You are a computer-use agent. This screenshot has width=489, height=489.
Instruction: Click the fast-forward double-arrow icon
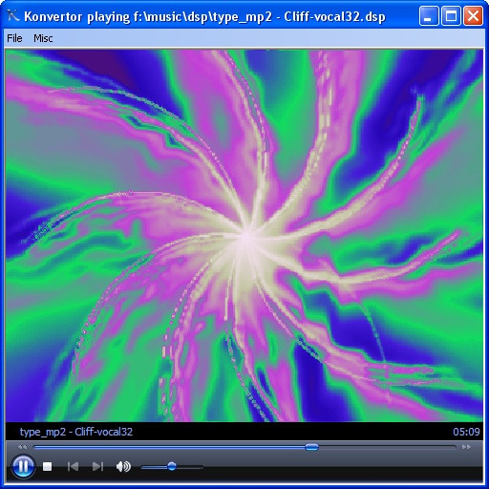(466, 447)
